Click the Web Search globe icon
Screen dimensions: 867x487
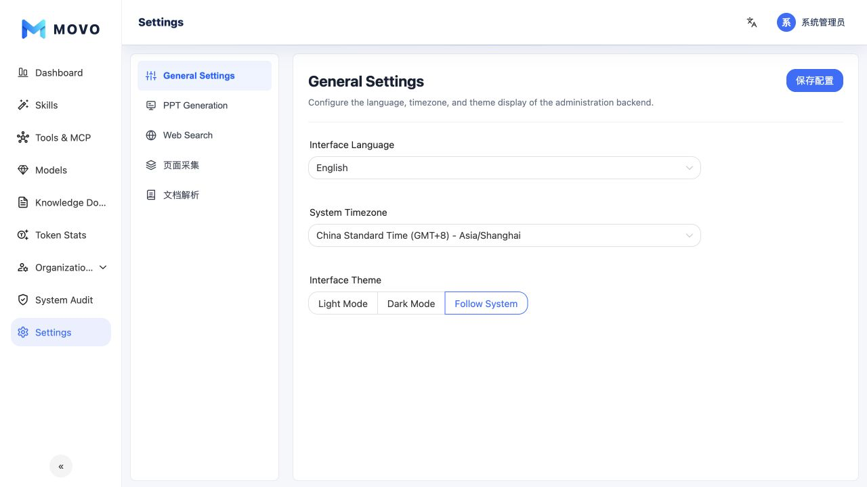pos(151,135)
